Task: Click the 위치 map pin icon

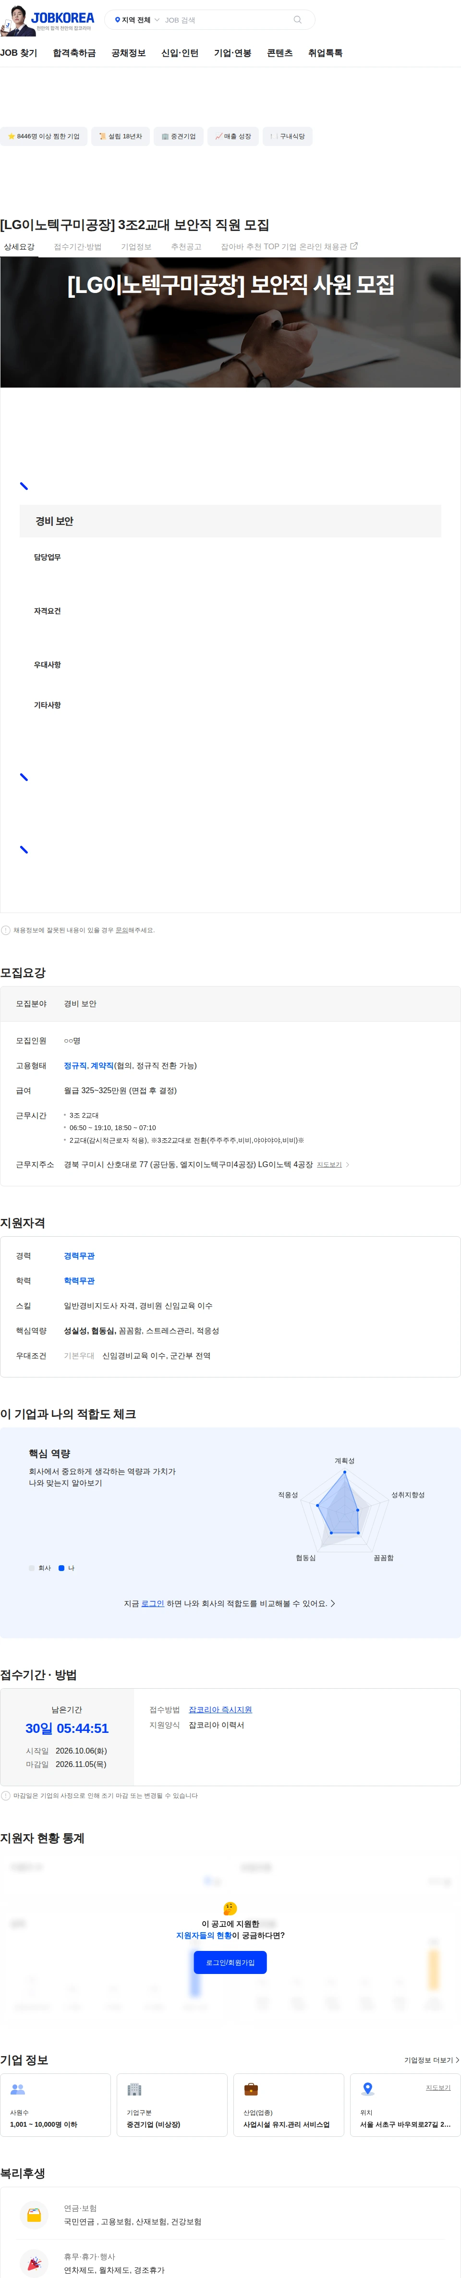Action: click(367, 2089)
